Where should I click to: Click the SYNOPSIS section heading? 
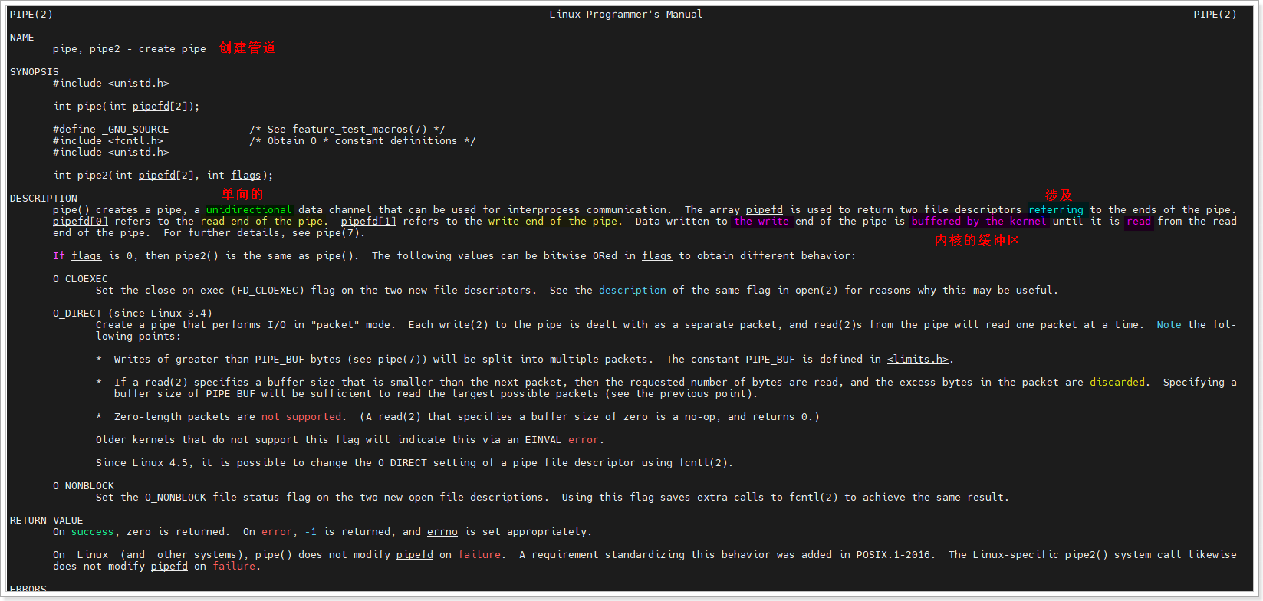pyautogui.click(x=35, y=72)
